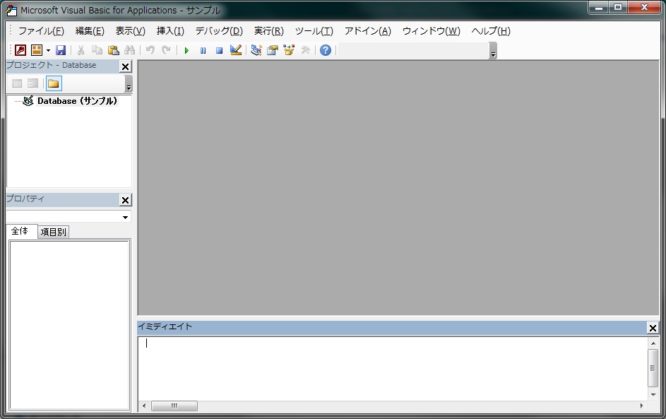Expand toolbar options at toolbar end
666x419 pixels.
point(493,52)
